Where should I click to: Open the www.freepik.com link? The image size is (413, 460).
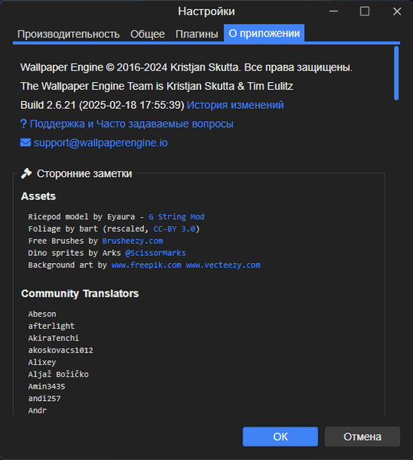[x=146, y=265]
